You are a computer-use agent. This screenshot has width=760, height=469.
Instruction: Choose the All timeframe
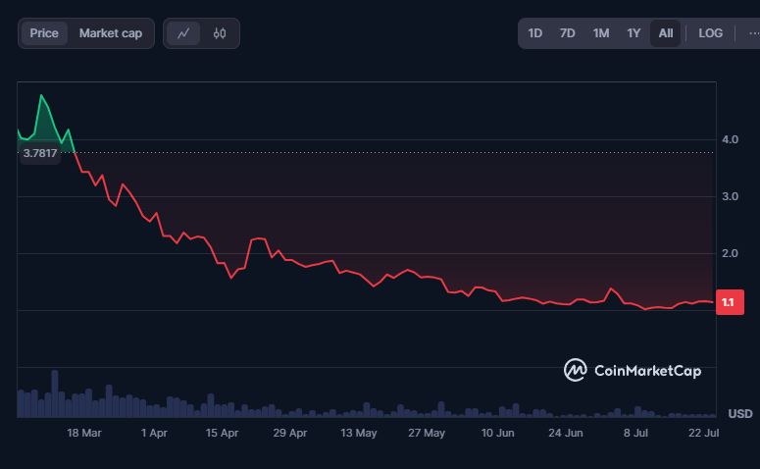click(666, 33)
